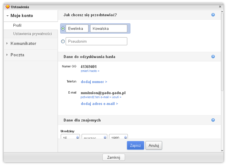Open the Profil tab

tap(17, 26)
